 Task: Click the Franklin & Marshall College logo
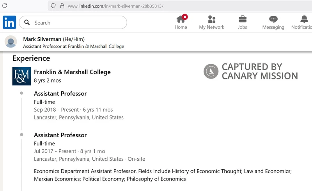pyautogui.click(x=21, y=76)
